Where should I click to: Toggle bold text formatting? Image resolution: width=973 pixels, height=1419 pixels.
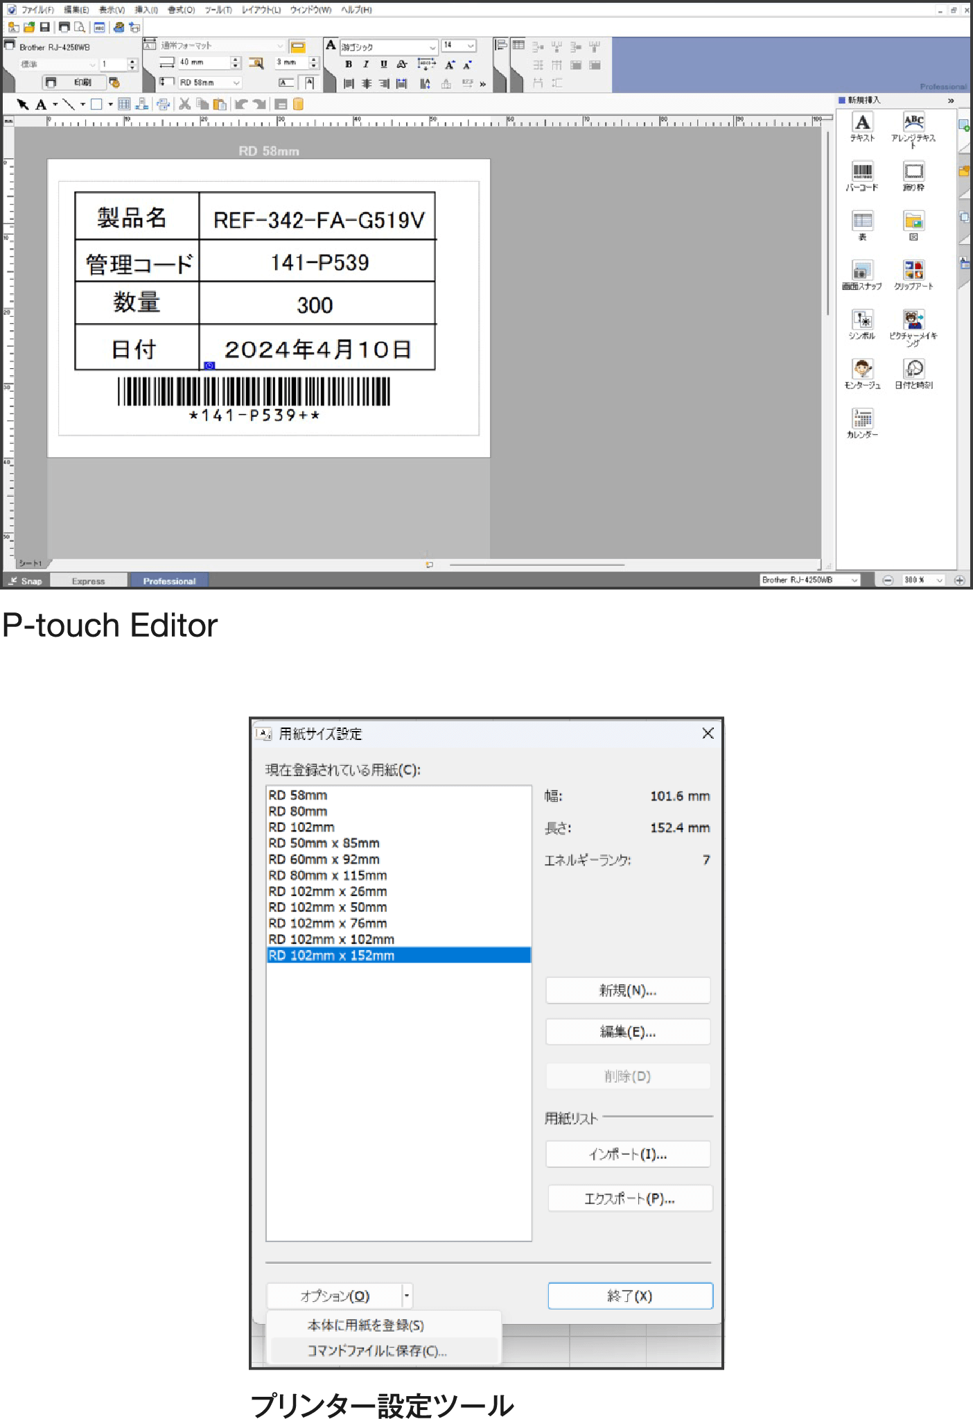[x=349, y=64]
